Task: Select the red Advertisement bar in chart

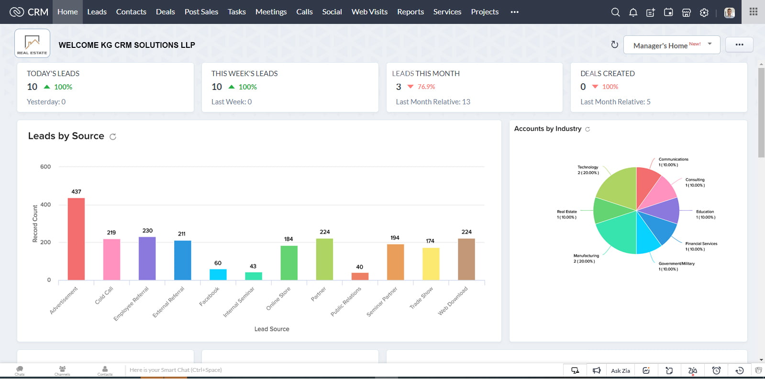Action: point(76,239)
